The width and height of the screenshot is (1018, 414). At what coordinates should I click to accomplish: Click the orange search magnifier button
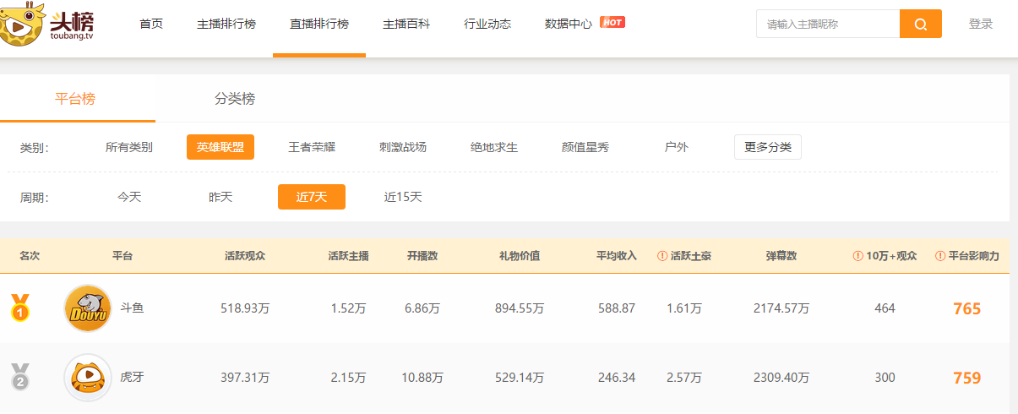click(920, 24)
